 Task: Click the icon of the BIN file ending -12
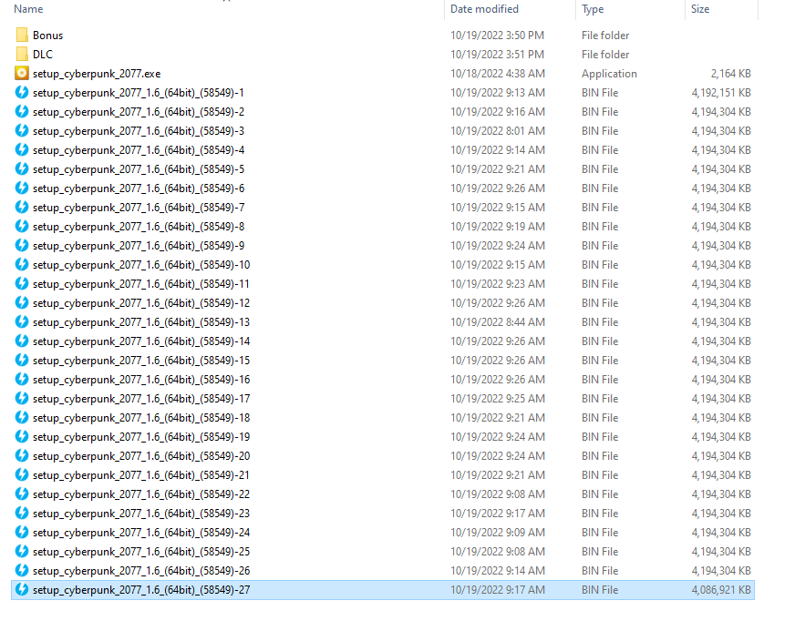22,303
